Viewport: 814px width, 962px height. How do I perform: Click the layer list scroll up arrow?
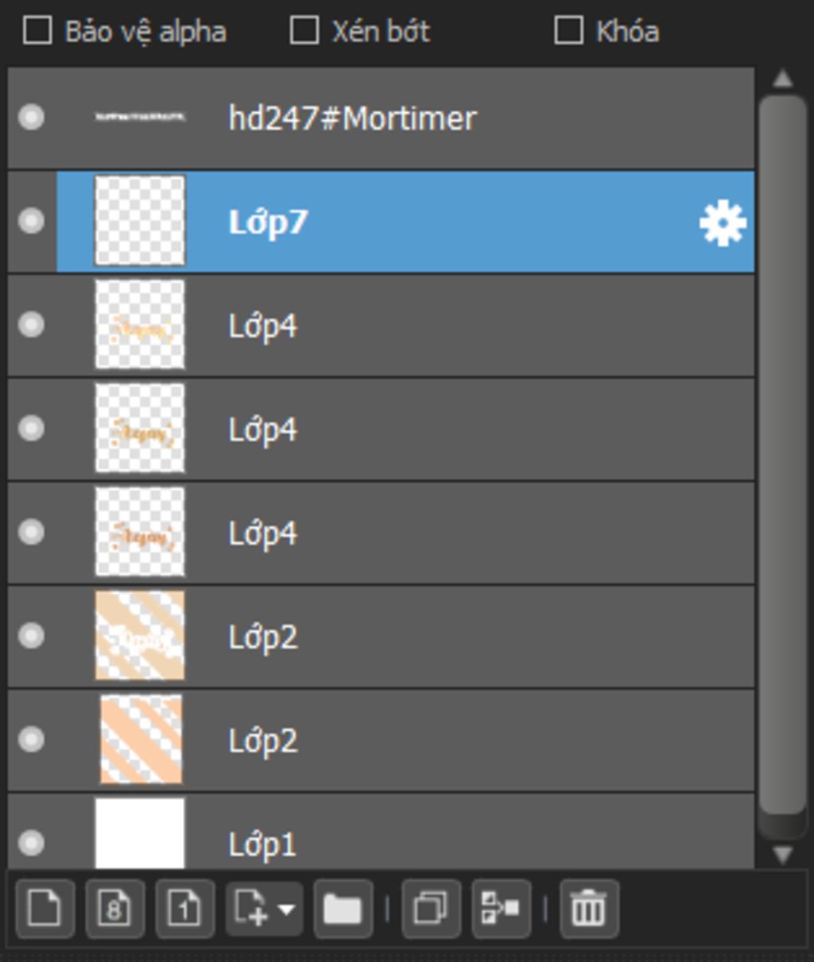click(783, 78)
